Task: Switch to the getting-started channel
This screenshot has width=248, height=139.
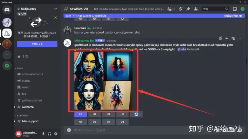Action: (32, 100)
